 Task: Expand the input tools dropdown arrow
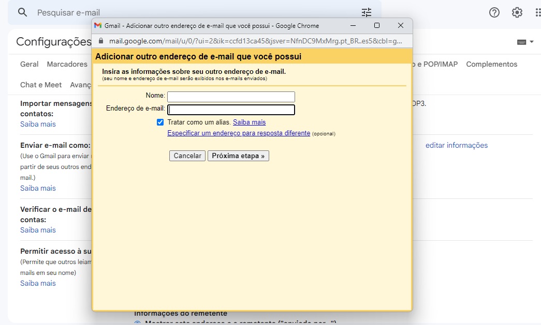click(x=532, y=42)
